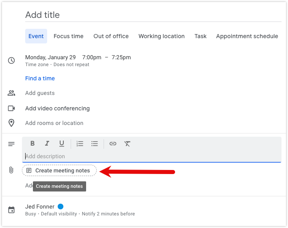Apply bold formatting in the description toolbar
The height and width of the screenshot is (228, 288).
point(32,144)
